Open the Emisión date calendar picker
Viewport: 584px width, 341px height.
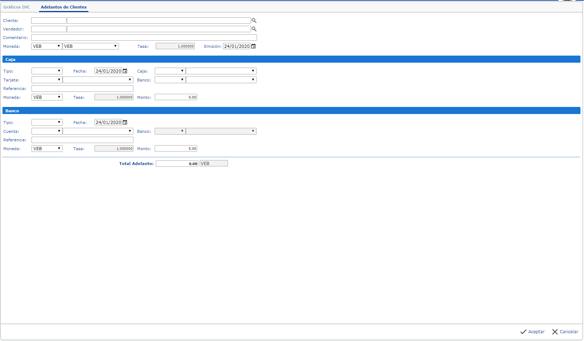tap(253, 46)
